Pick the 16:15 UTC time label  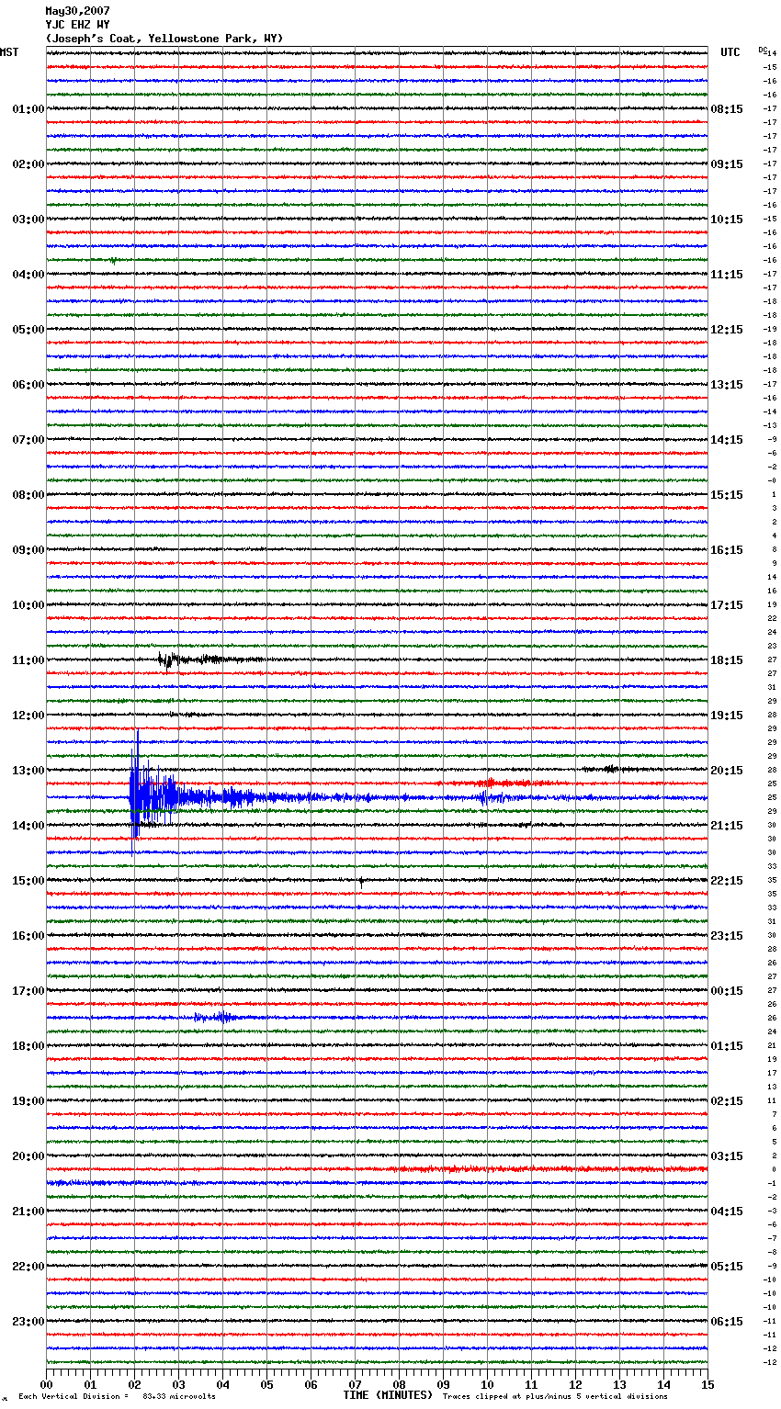pos(727,550)
